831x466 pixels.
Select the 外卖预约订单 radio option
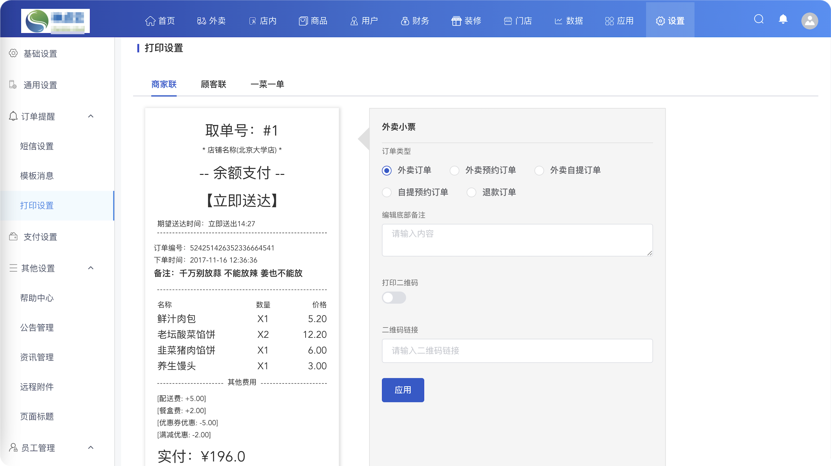click(x=454, y=170)
